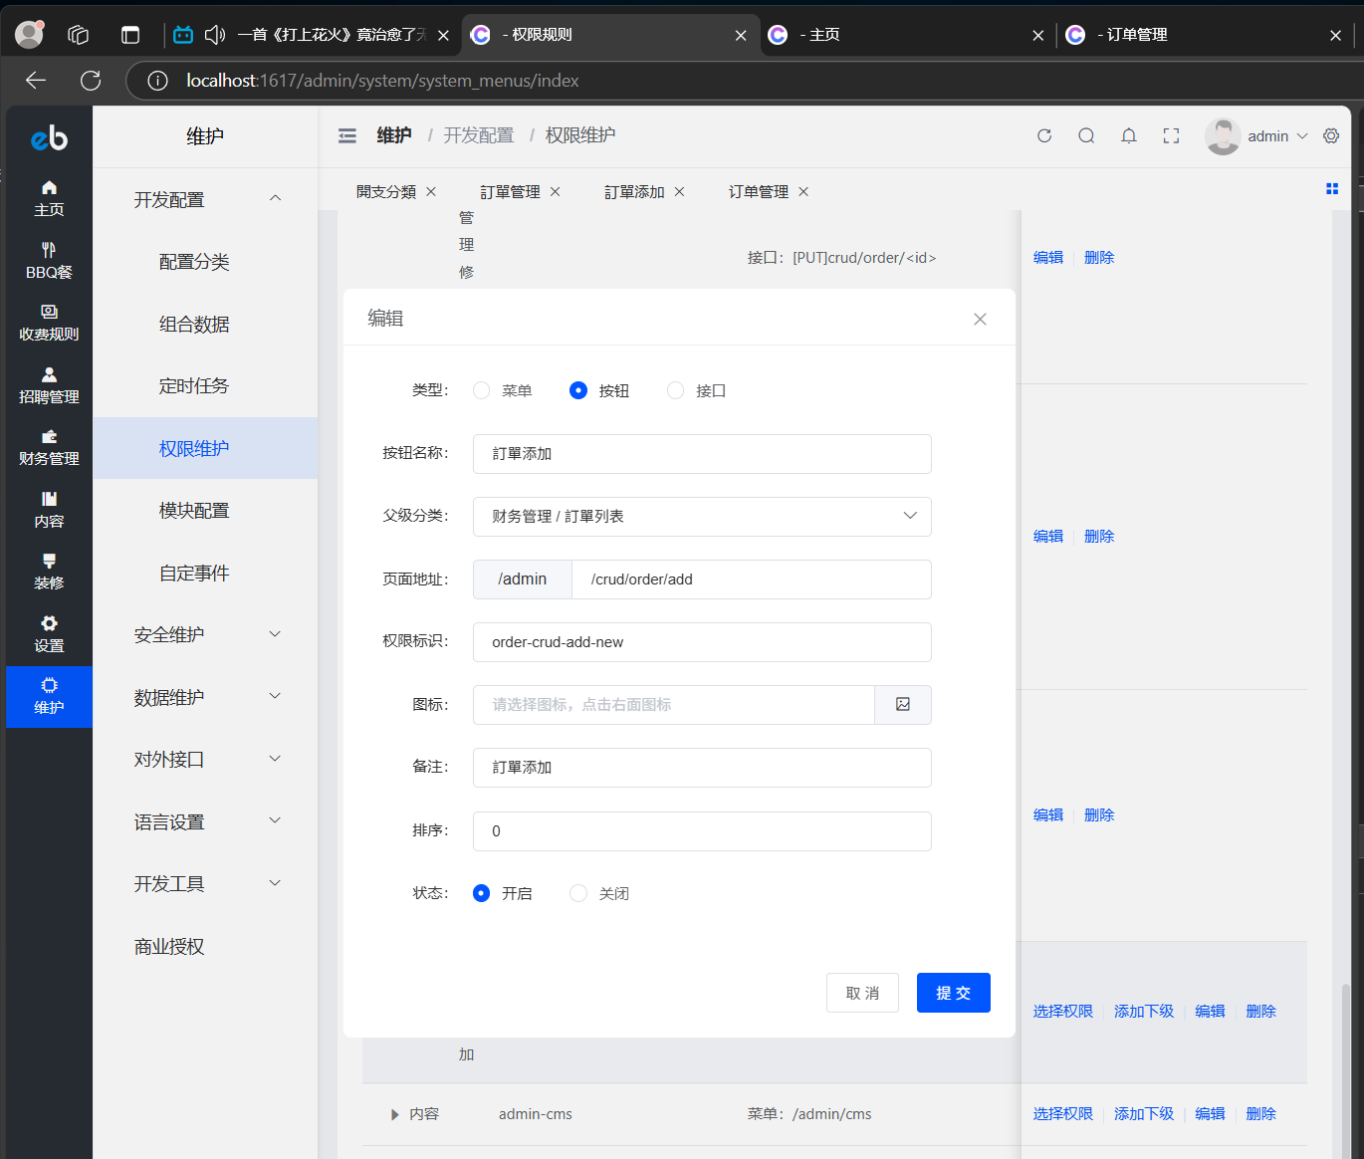Select the 维护 sidebar section
Viewport: 1364px width, 1159px height.
[49, 697]
